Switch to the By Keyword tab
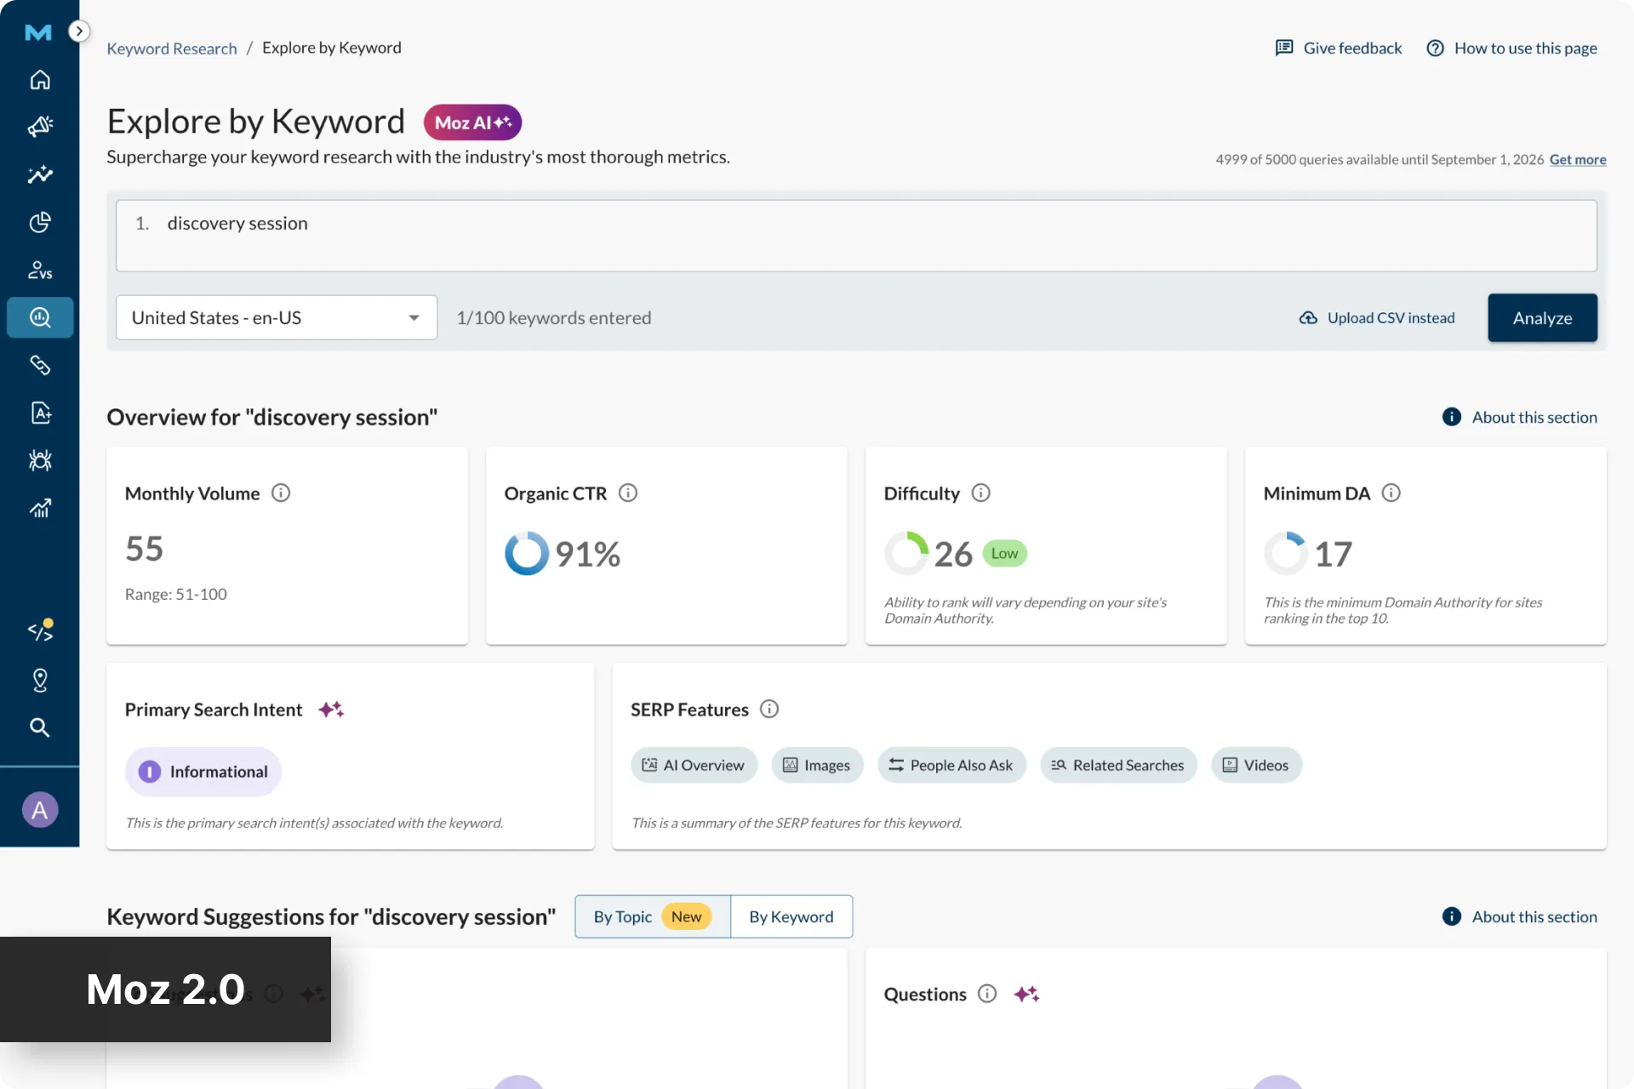The image size is (1634, 1089). [x=791, y=916]
